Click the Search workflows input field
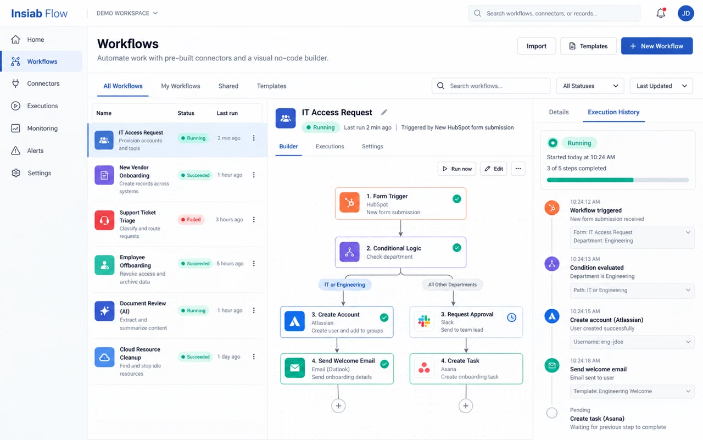This screenshot has width=703, height=440. [491, 86]
